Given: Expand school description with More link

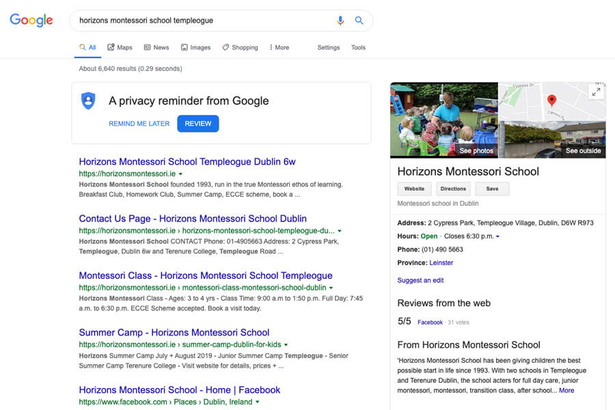Looking at the screenshot, I should point(566,390).
